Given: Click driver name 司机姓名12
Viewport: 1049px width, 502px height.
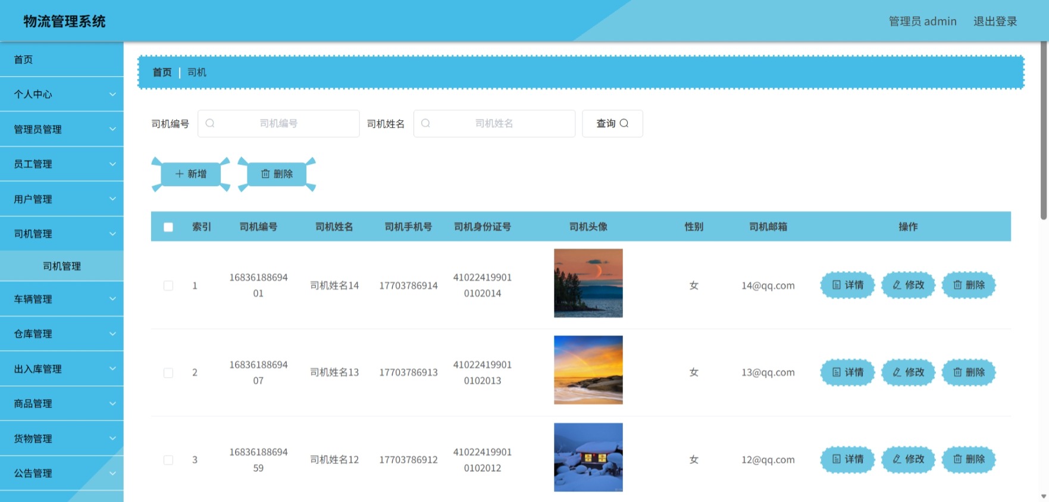Looking at the screenshot, I should (334, 460).
